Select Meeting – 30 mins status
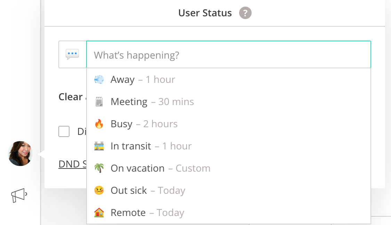The width and height of the screenshot is (391, 225). 229,102
